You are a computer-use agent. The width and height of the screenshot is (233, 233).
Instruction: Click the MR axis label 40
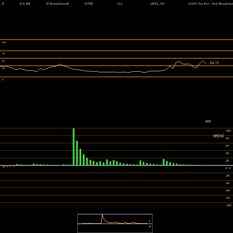227,153
